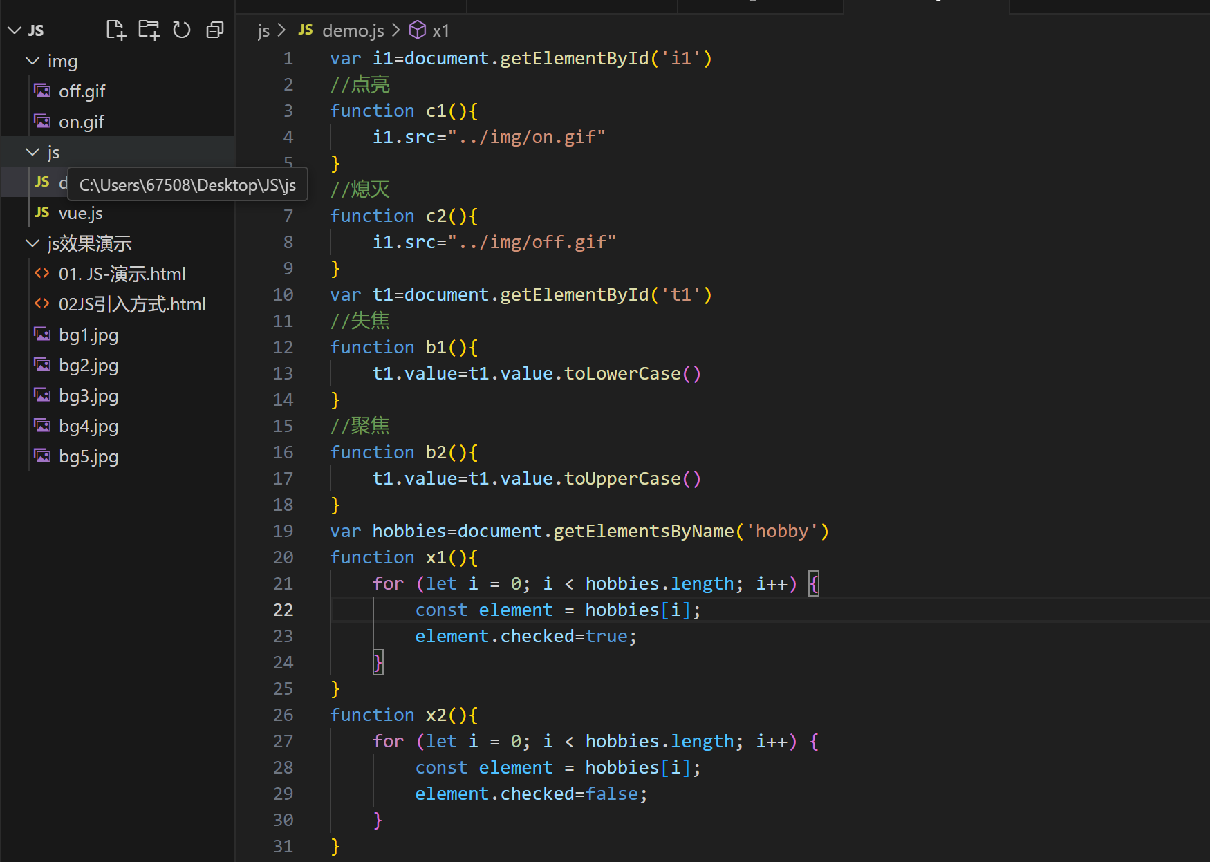Open bg4.jpg in the explorer
Image resolution: width=1210 pixels, height=862 pixels.
coord(89,426)
